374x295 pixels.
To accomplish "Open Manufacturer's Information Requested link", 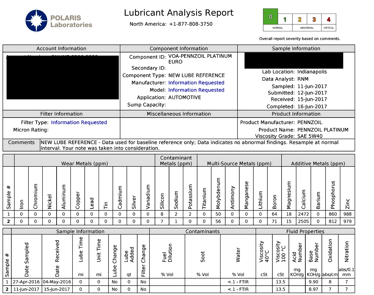I will (196, 83).
